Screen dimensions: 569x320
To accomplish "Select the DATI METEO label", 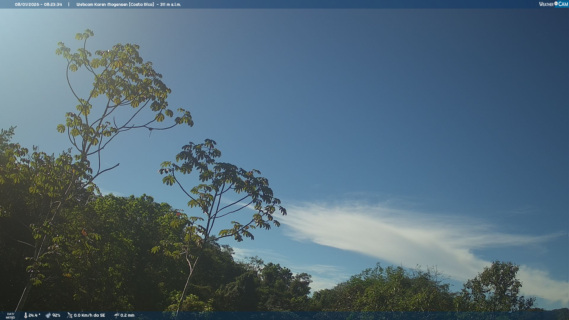I will coord(10,316).
